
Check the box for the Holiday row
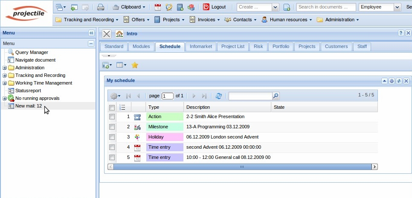pos(112,137)
